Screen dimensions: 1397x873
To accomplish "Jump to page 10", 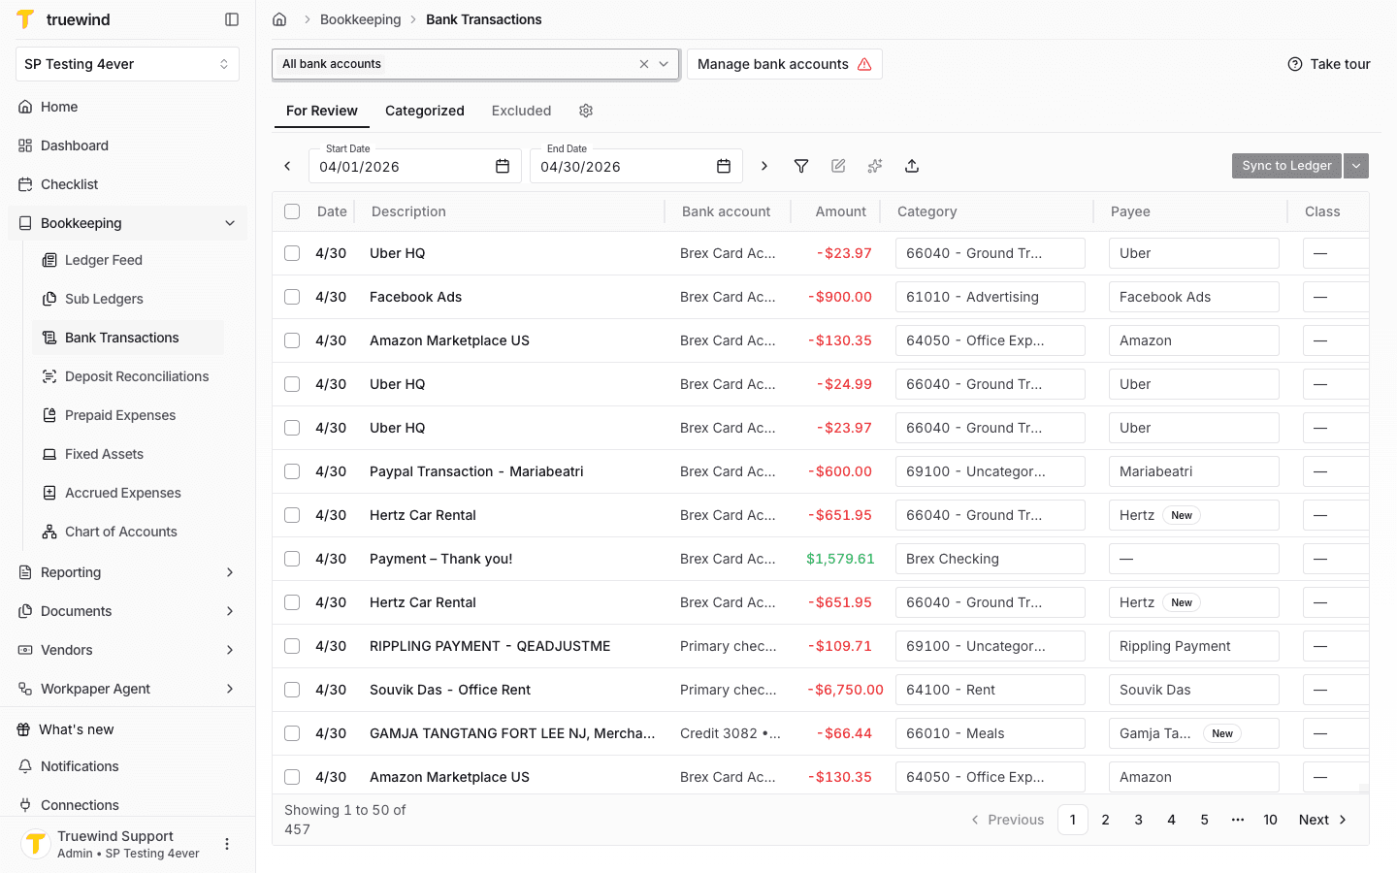I will [1270, 820].
